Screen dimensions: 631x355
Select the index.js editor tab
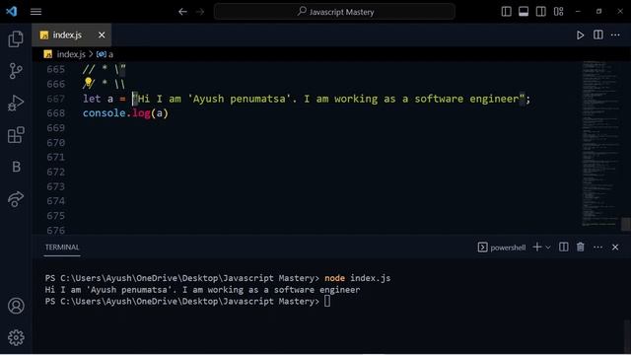tap(72, 35)
